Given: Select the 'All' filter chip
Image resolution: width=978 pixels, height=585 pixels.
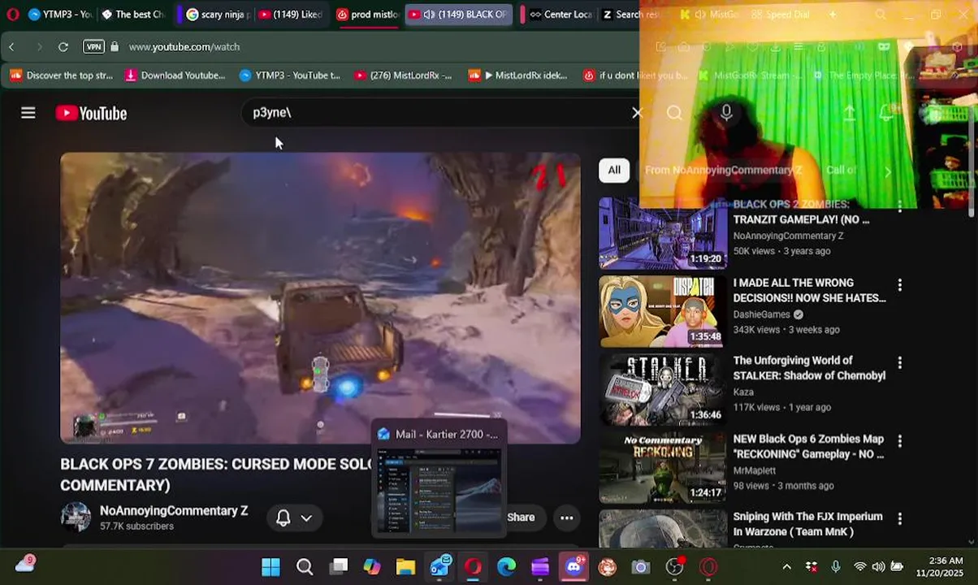Looking at the screenshot, I should 614,170.
